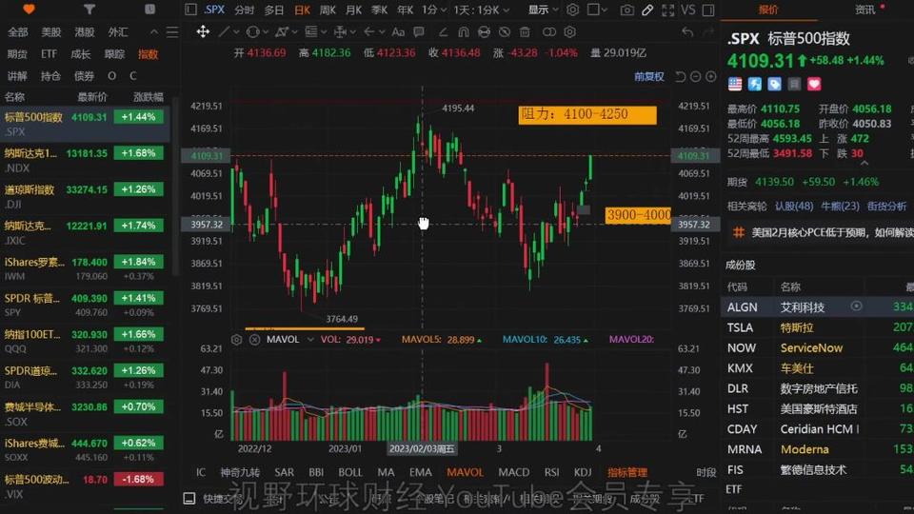Switch to the 周K weekly chart tab
Viewport: 914px width, 514px height.
pos(328,10)
